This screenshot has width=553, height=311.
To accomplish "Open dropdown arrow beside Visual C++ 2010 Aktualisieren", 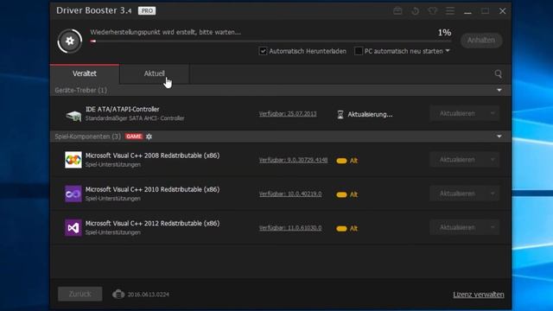I will click(493, 194).
